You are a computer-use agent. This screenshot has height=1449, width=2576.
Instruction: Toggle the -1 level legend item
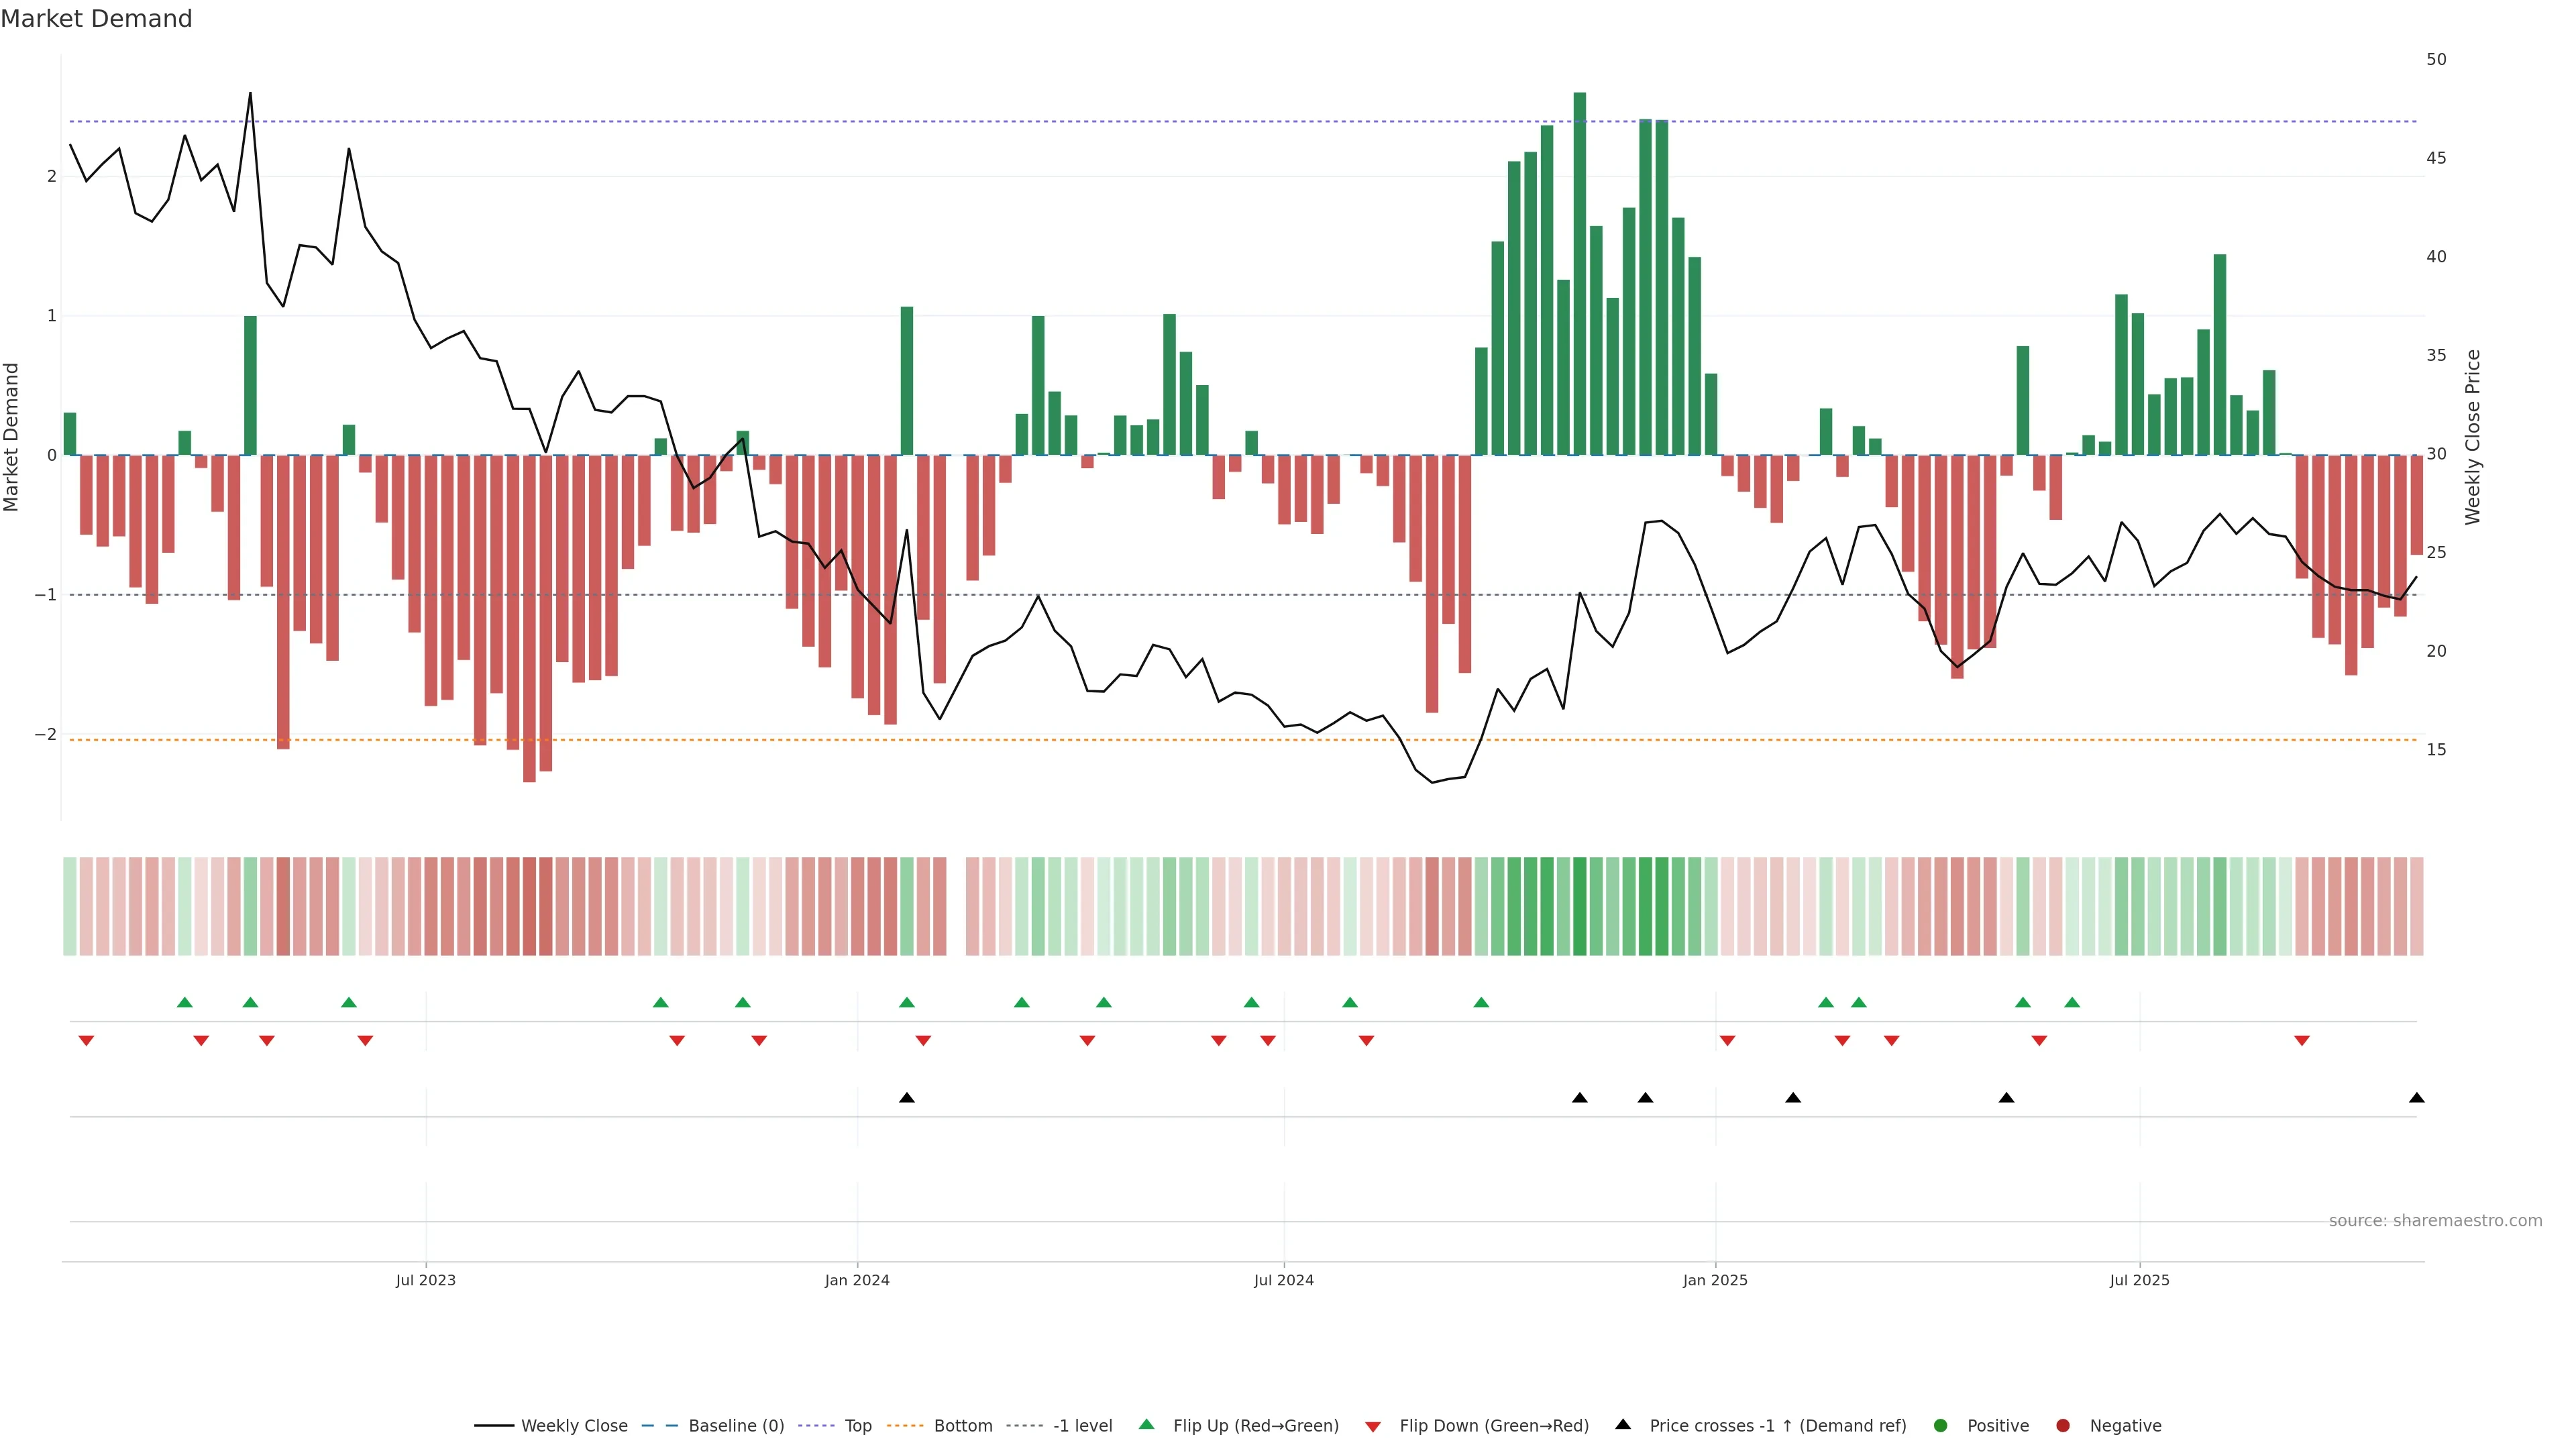[1082, 1426]
